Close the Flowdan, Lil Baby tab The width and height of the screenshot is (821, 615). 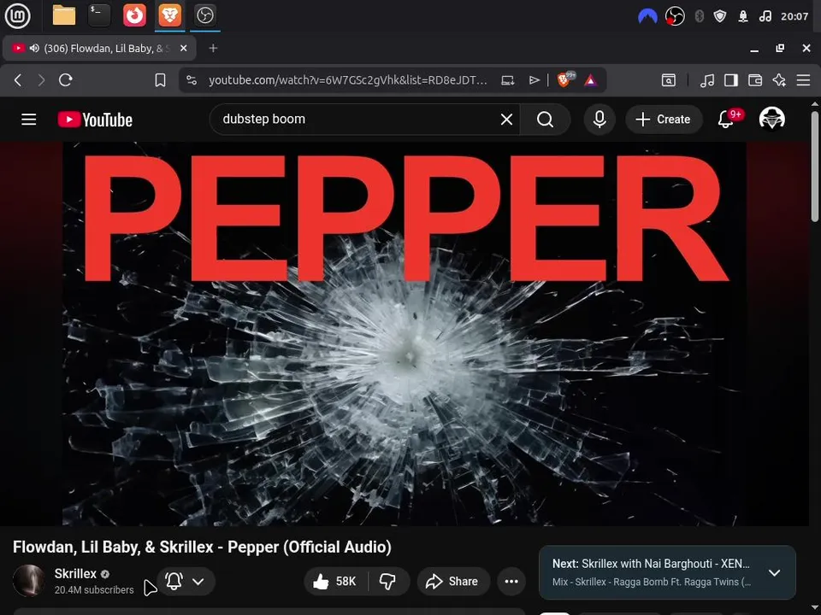183,48
